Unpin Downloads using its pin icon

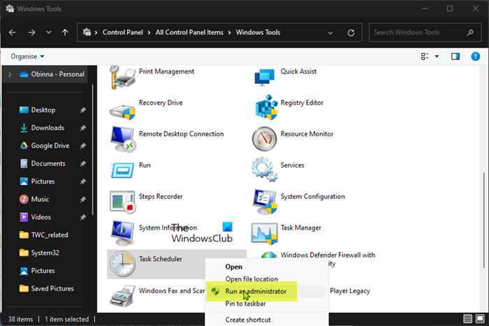click(x=82, y=128)
